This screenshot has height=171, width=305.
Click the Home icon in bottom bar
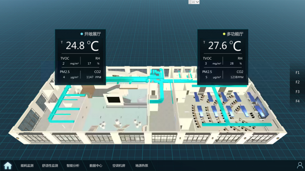tap(8, 166)
